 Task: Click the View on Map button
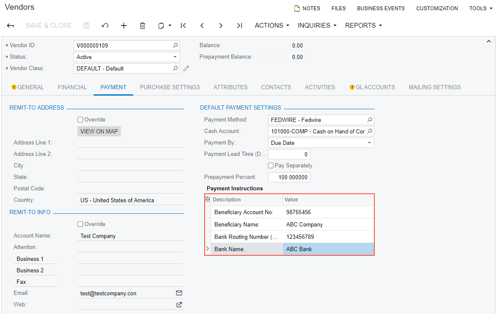tap(99, 131)
